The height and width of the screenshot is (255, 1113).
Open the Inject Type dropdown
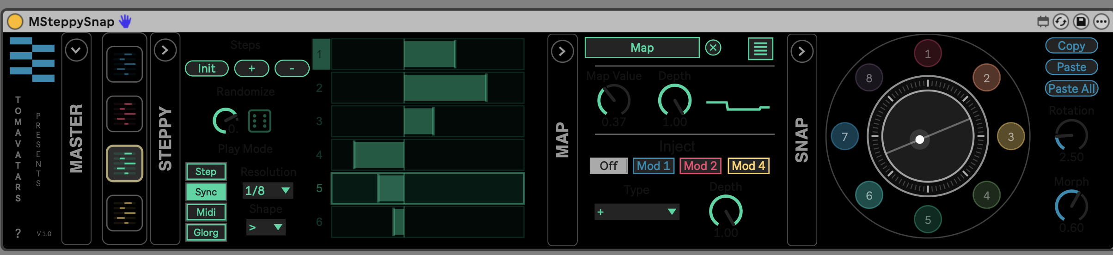(x=636, y=212)
